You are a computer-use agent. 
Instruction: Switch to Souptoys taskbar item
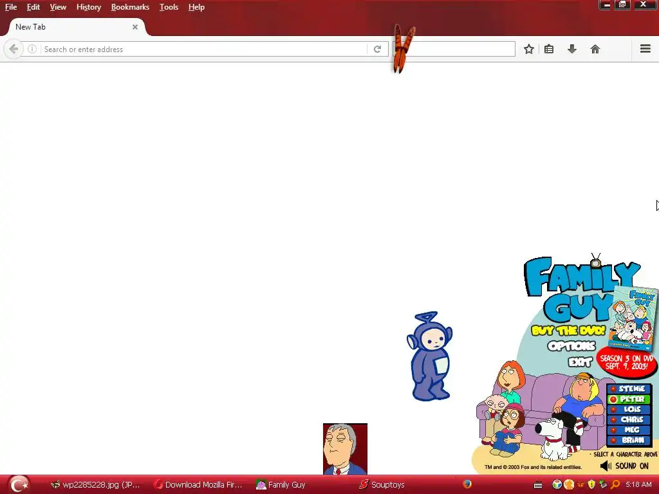click(382, 485)
